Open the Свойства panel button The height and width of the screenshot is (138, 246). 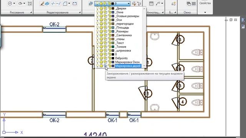pos(205,3)
